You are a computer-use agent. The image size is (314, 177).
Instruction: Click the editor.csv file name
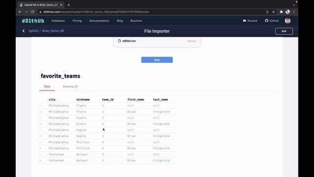pos(129,41)
